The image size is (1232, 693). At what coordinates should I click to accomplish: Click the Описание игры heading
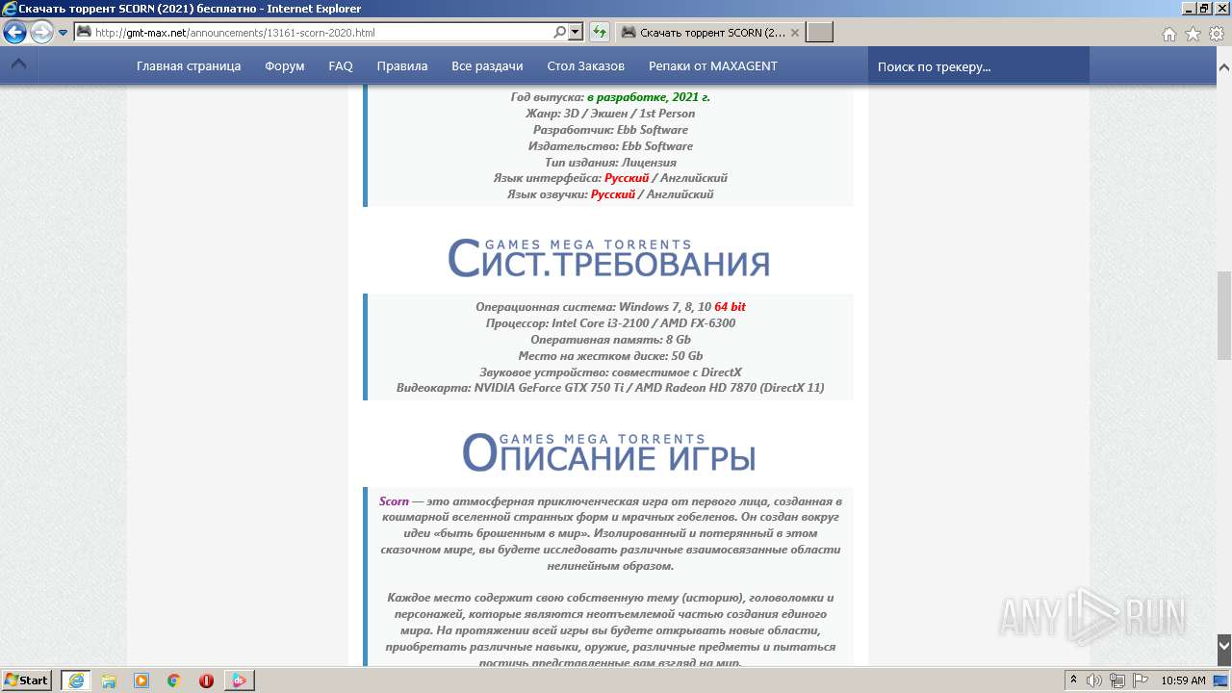point(608,453)
